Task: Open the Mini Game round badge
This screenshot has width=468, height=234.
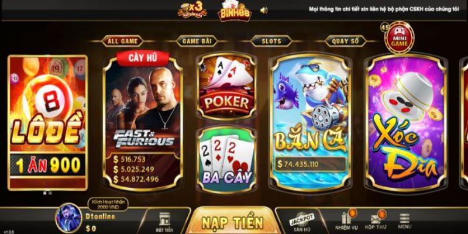Action: pos(399,37)
